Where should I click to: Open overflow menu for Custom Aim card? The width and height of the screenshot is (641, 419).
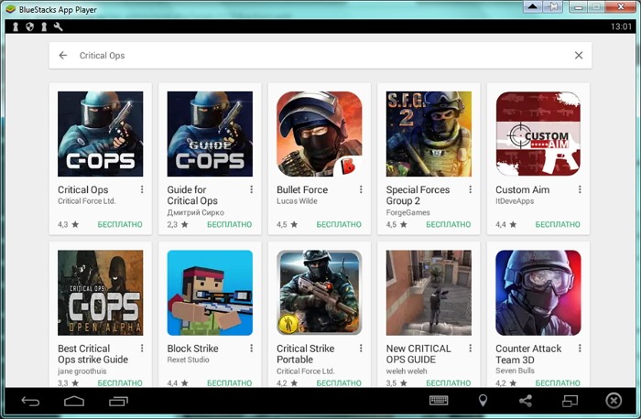(x=581, y=189)
